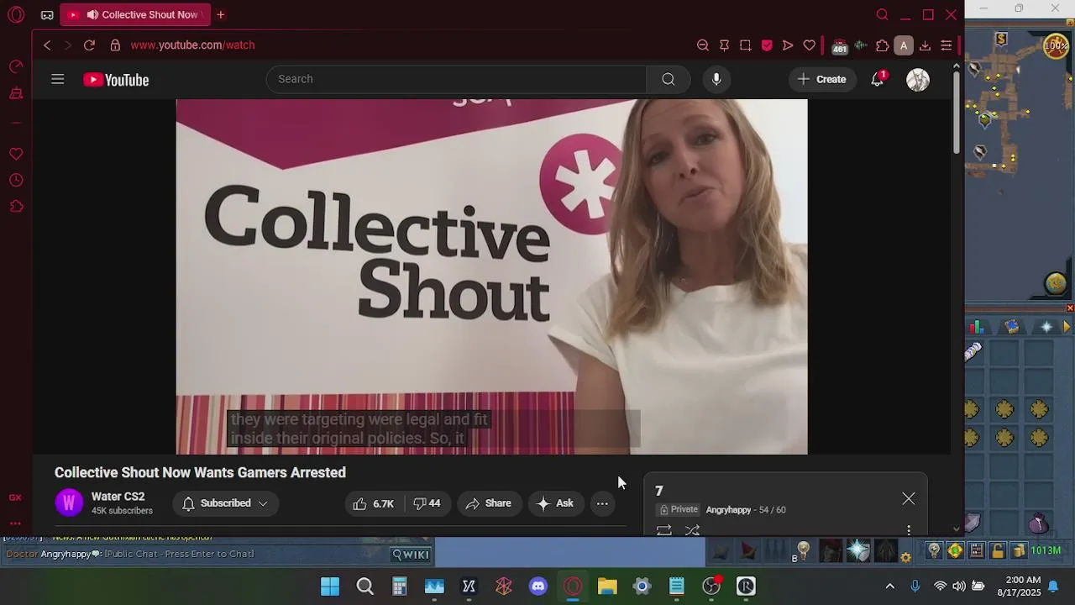1075x605 pixels.
Task: Open the sidebar three-dot more menu
Action: coord(15,523)
